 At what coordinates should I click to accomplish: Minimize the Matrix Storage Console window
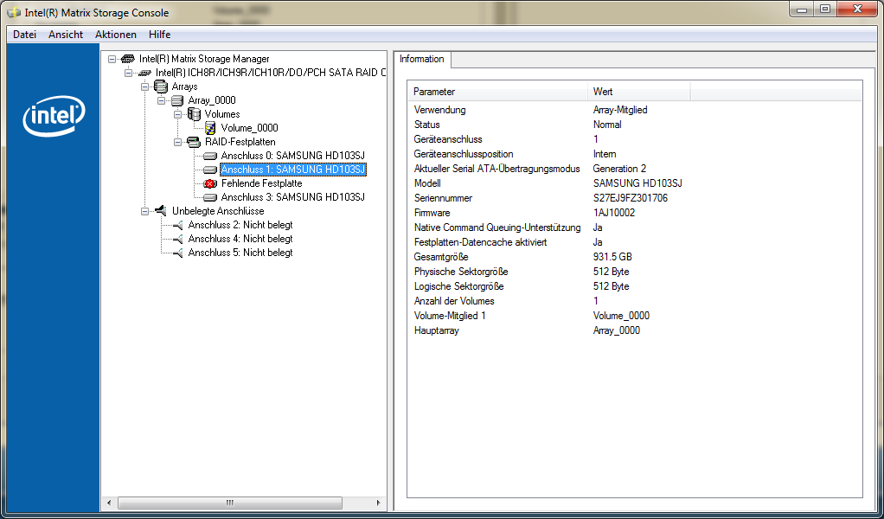pyautogui.click(x=804, y=9)
